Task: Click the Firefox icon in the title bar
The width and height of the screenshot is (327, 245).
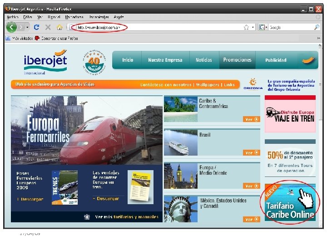Action: pos(8,9)
